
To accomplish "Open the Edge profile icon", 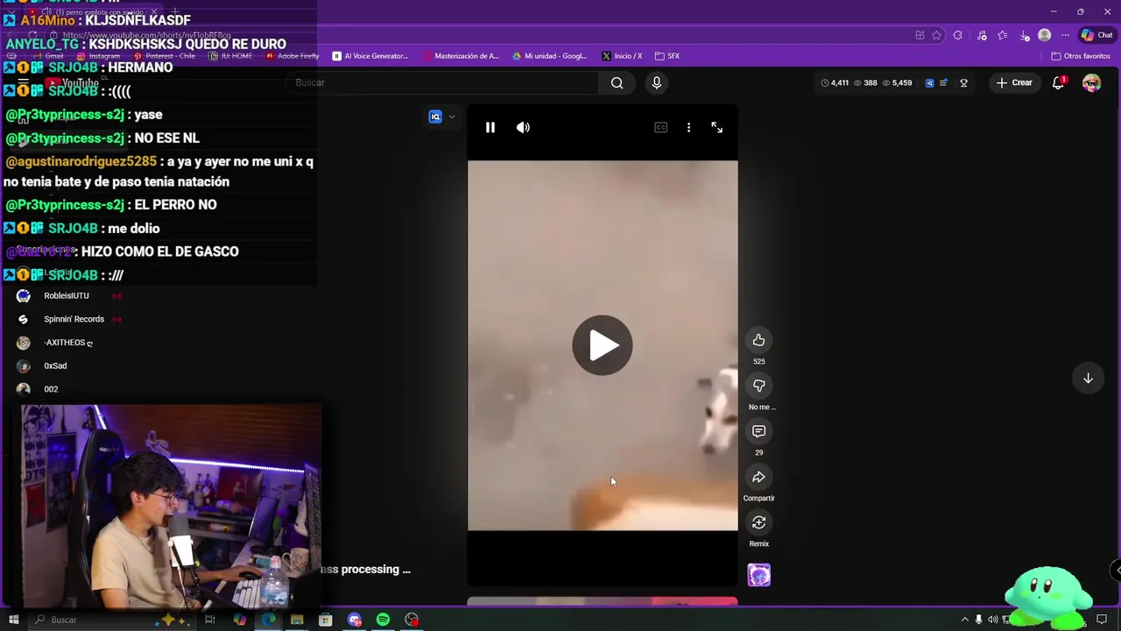I will click(x=1044, y=35).
